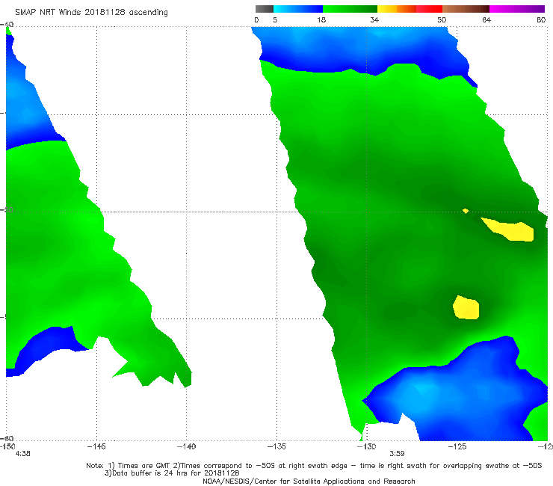
Task: Click the magenta segment of the color bar
Action: [x=517, y=9]
